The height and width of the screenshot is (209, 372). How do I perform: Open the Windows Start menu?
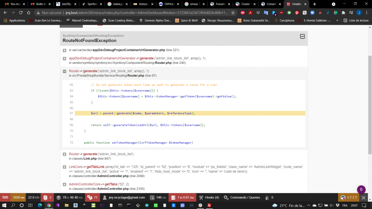click(4, 205)
